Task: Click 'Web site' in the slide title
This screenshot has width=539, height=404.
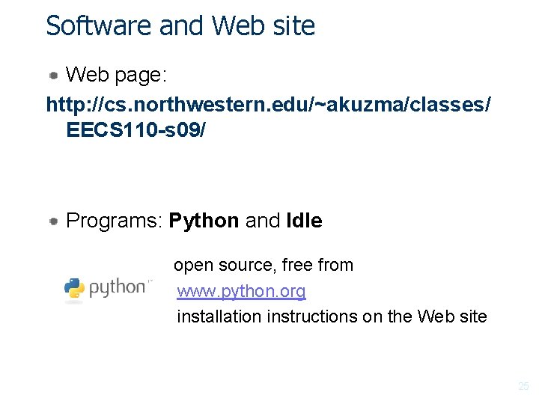Action: pyautogui.click(x=264, y=26)
